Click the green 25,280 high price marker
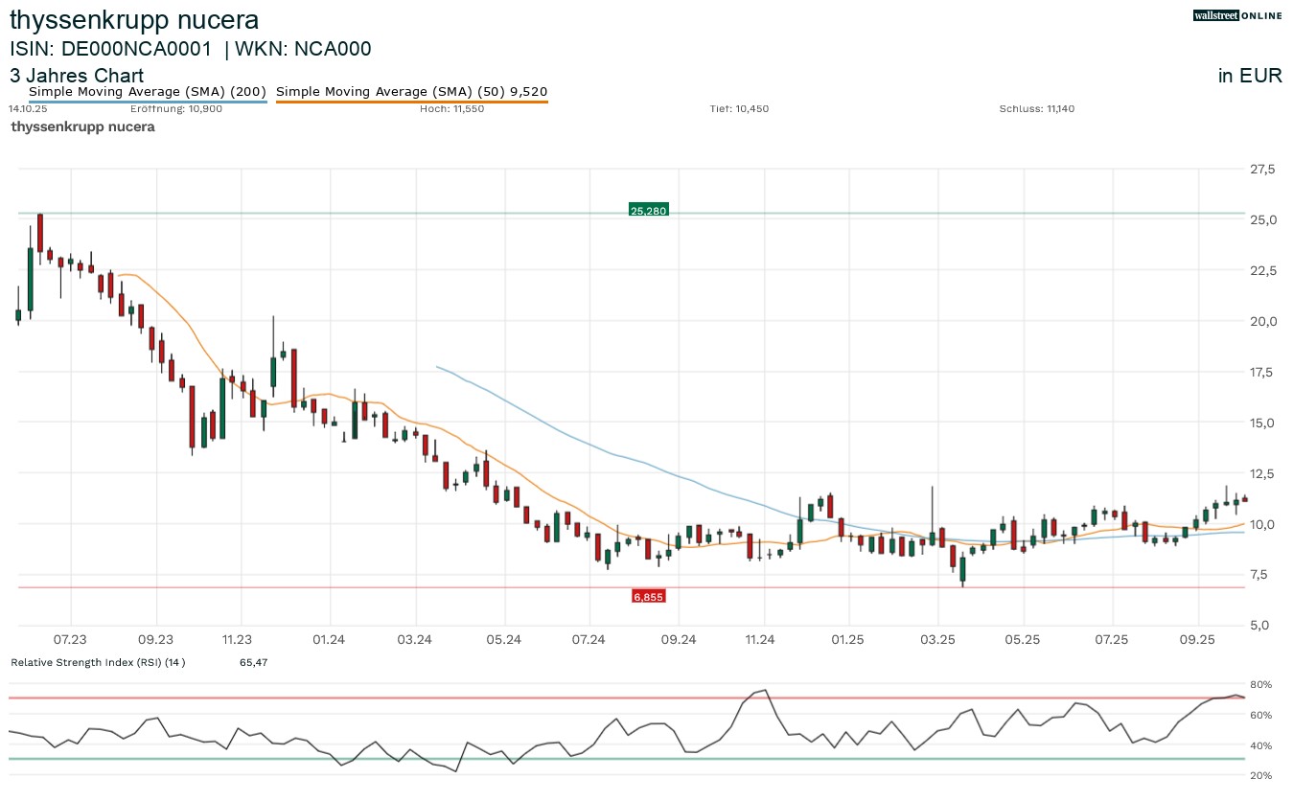The height and width of the screenshot is (801, 1293). [x=648, y=210]
